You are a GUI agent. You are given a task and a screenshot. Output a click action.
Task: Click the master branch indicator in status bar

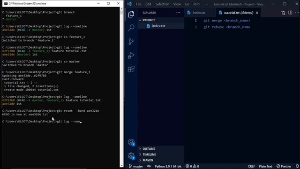[x=136, y=166]
